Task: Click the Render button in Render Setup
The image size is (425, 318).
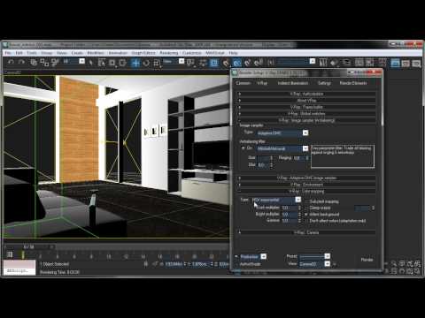Action: 367,260
